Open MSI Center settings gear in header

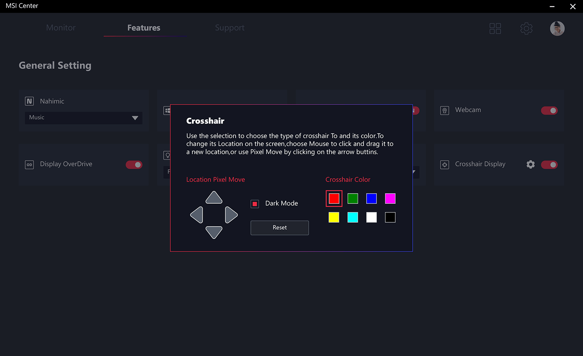[x=526, y=28]
